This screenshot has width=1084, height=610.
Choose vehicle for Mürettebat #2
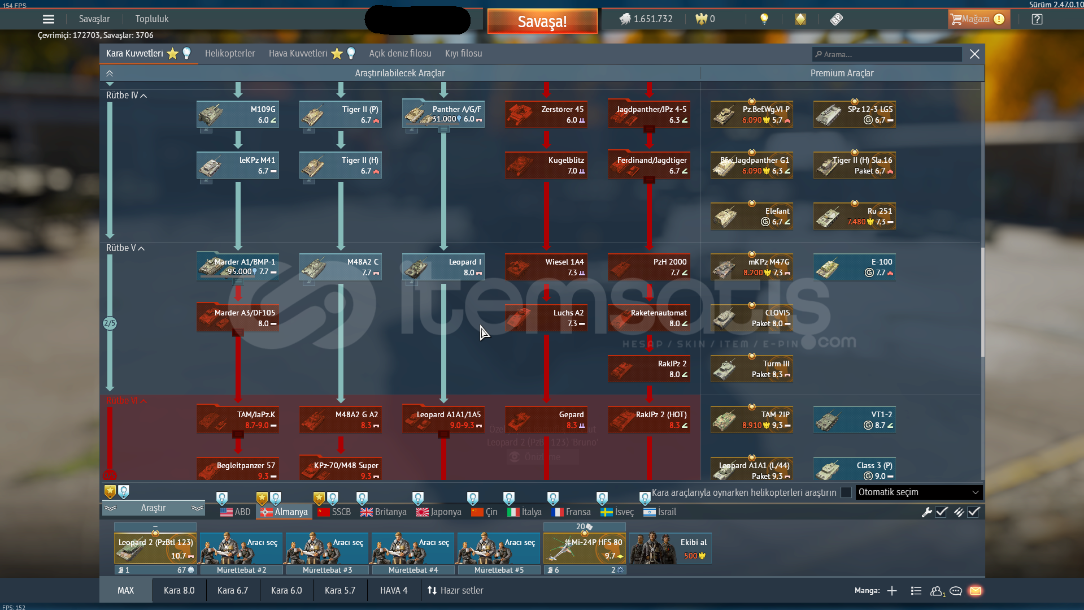coord(241,548)
